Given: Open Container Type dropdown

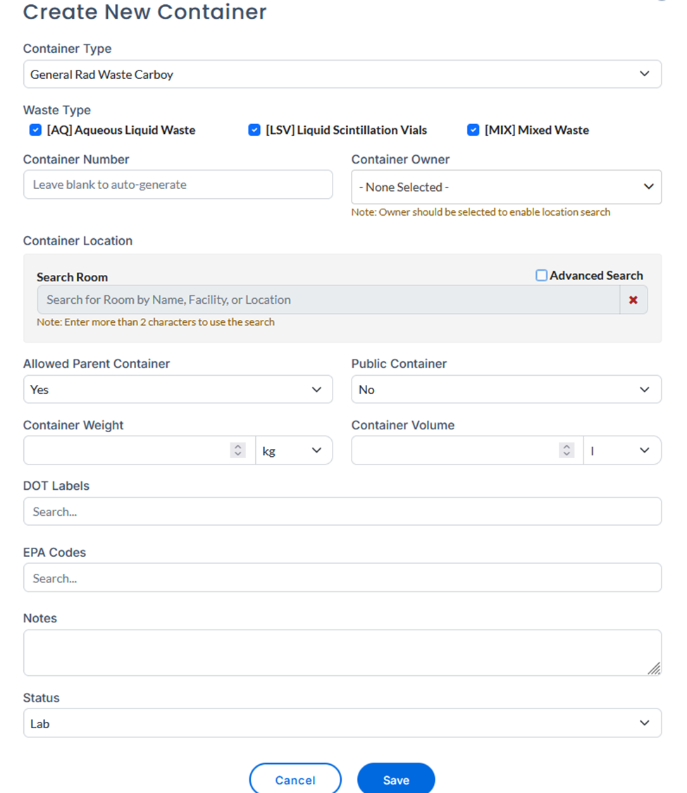Looking at the screenshot, I should (x=342, y=74).
